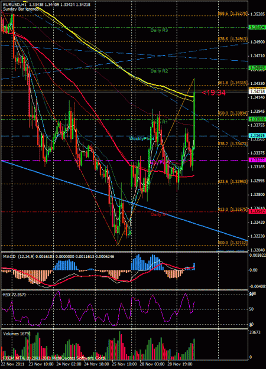Click the green 1.33888 price tag
The width and height of the screenshot is (266, 369).
(x=257, y=119)
